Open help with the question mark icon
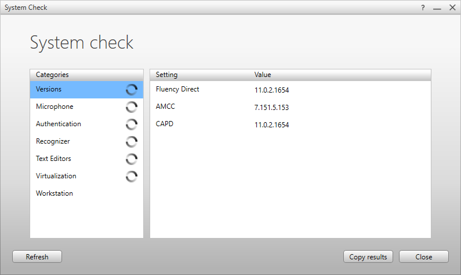This screenshot has height=275, width=461. click(x=423, y=8)
